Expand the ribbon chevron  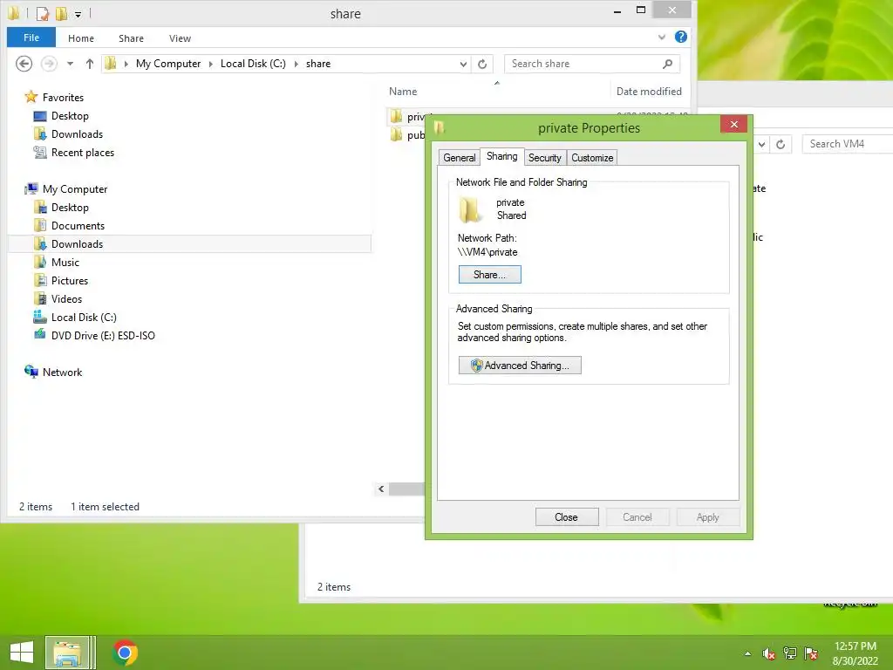[662, 37]
